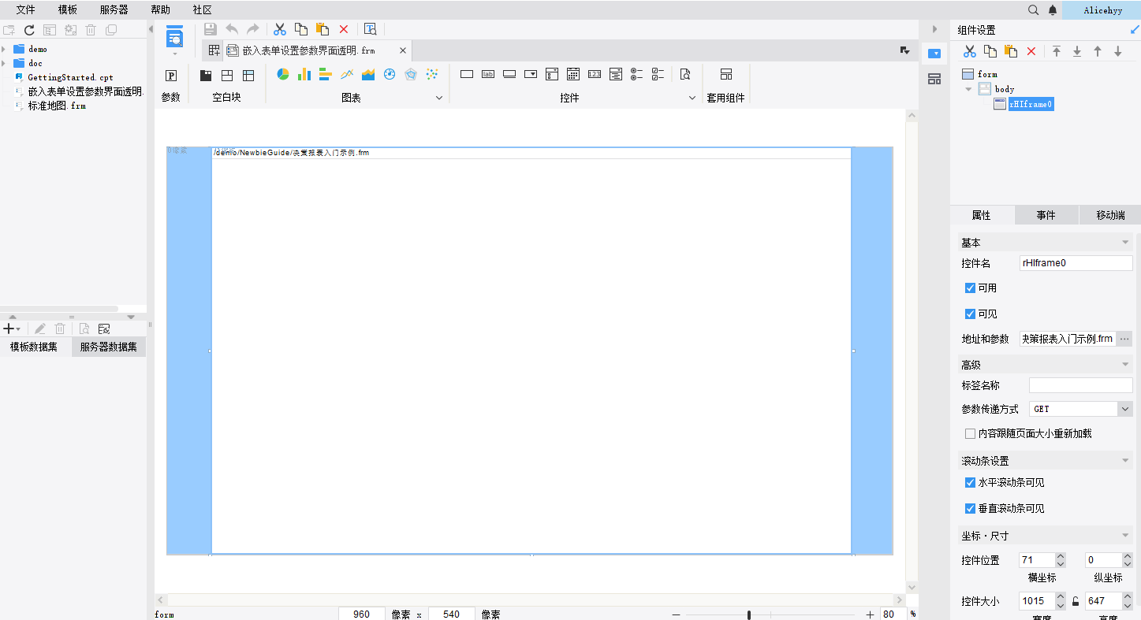
Task: Click the cut icon in the main toolbar
Action: tap(279, 29)
